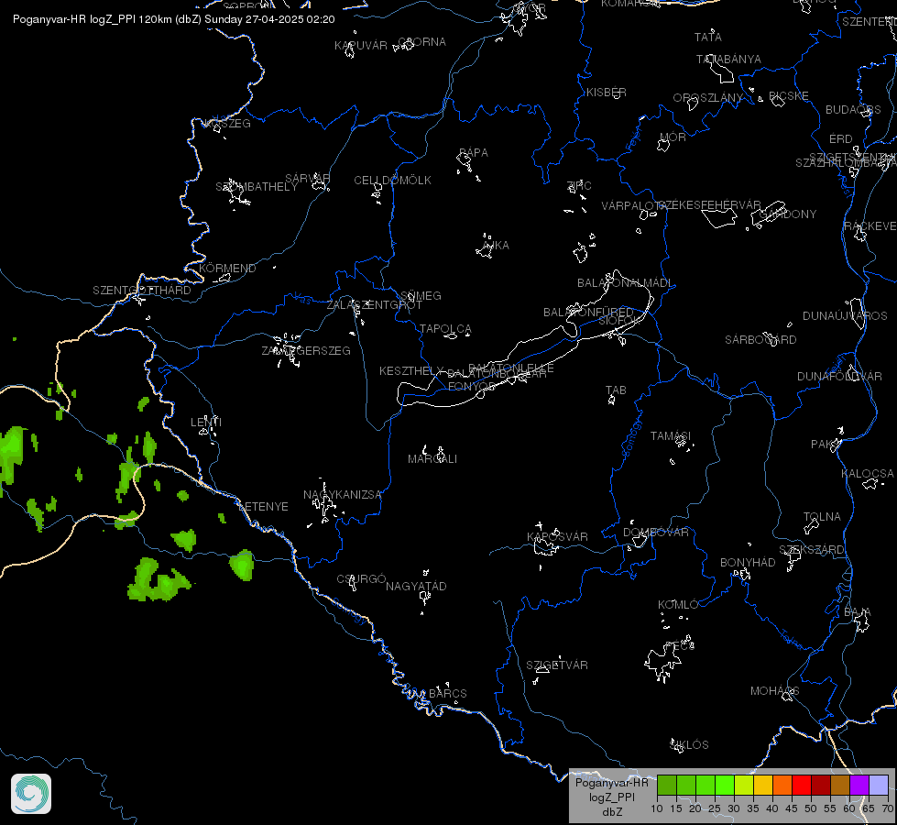897x825 pixels.
Task: Click the purple 60-65 dBZ legend swatch
Action: point(859,786)
